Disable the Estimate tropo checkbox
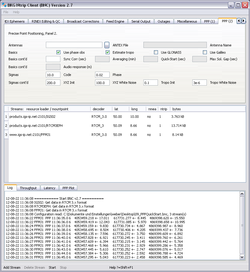This screenshot has height=272, width=250. click(107, 52)
